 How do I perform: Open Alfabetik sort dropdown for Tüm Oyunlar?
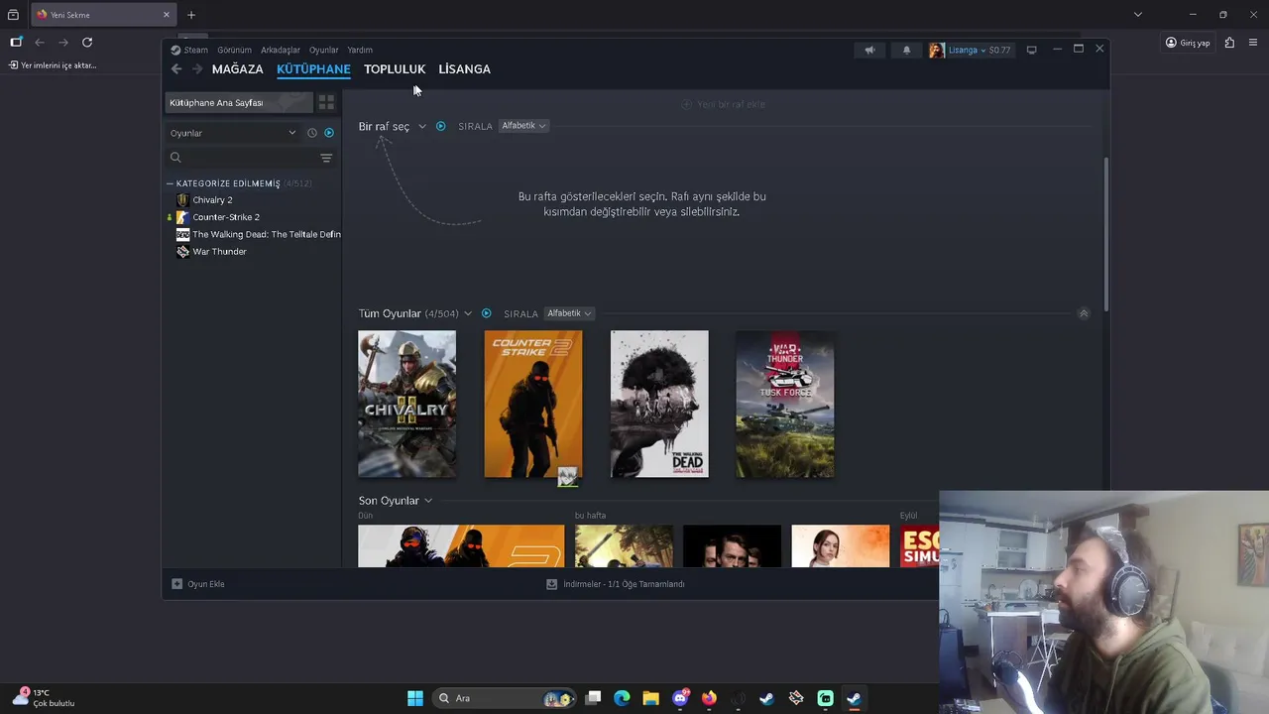(x=569, y=313)
